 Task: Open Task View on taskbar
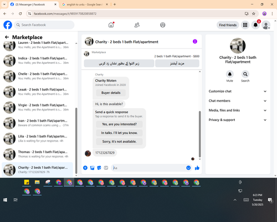(x=16, y=200)
